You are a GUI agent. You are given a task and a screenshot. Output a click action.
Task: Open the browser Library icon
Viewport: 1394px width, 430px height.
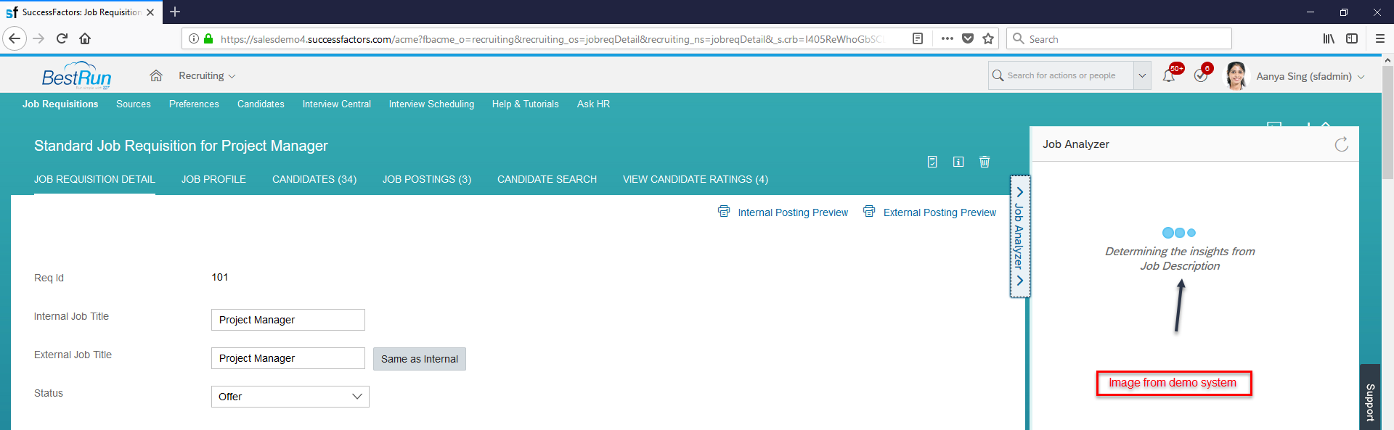point(1329,38)
